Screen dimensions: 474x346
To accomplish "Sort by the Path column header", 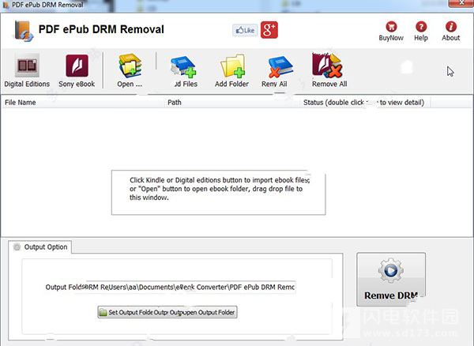I will (231, 103).
